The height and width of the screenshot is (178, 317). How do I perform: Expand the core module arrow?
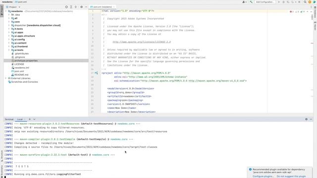click(9, 22)
